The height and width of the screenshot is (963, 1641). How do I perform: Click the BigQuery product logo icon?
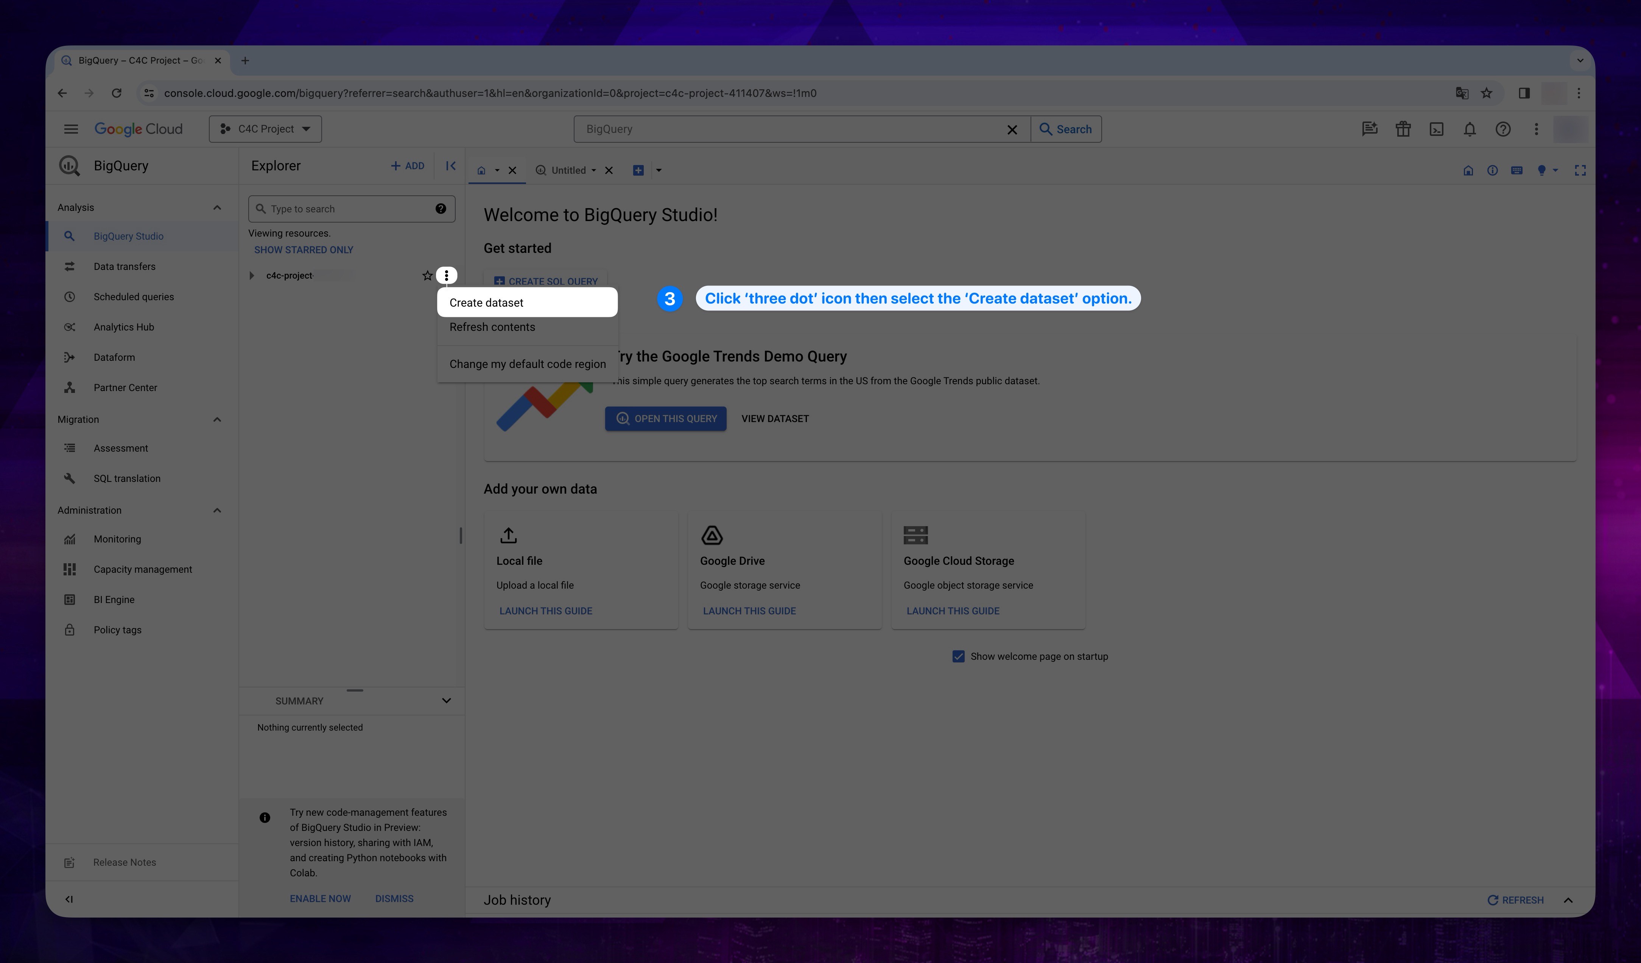coord(69,165)
